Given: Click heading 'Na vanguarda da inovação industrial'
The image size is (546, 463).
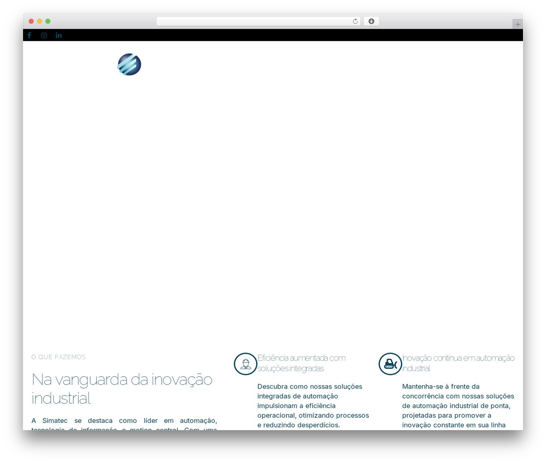Looking at the screenshot, I should (x=122, y=389).
